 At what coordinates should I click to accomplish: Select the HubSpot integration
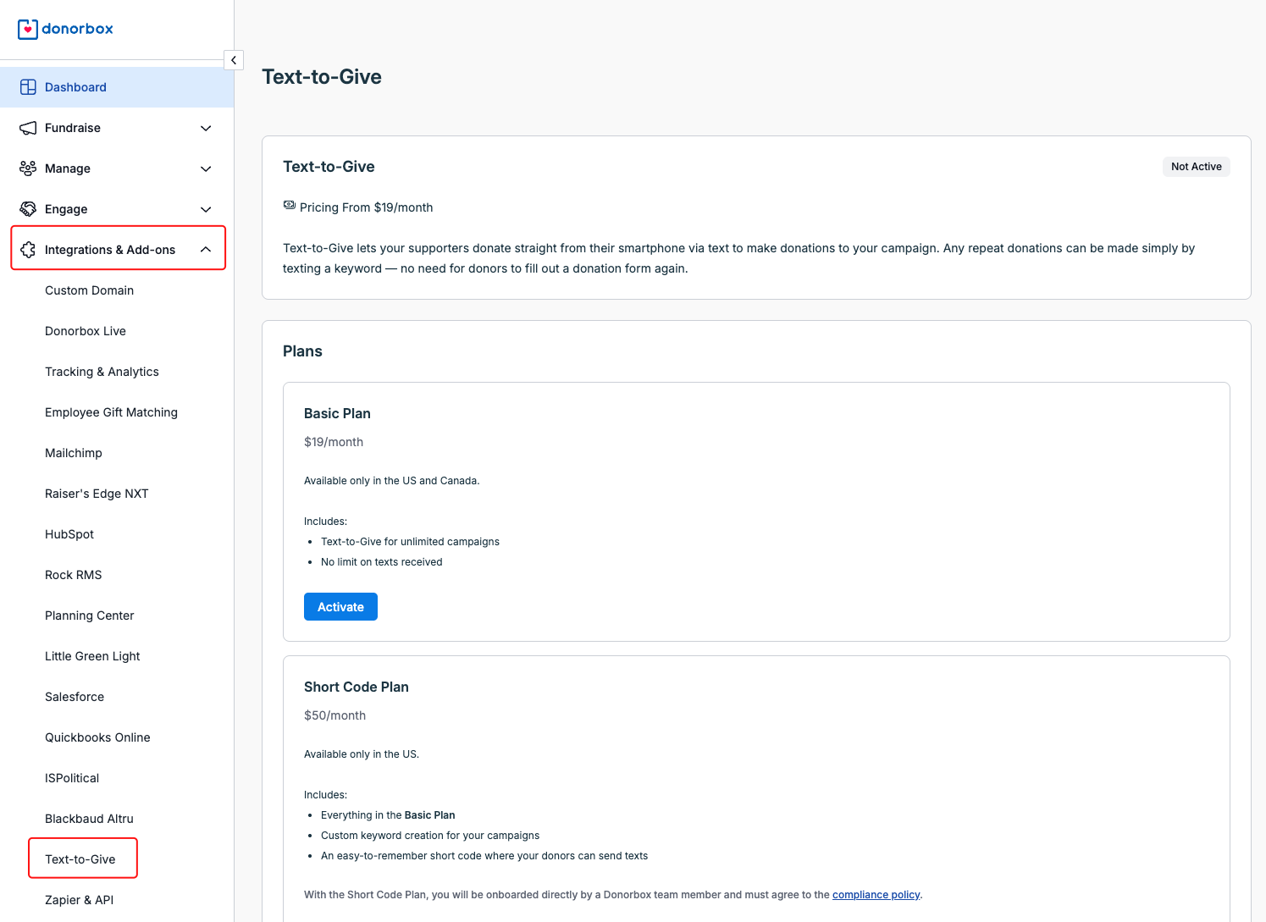click(69, 534)
